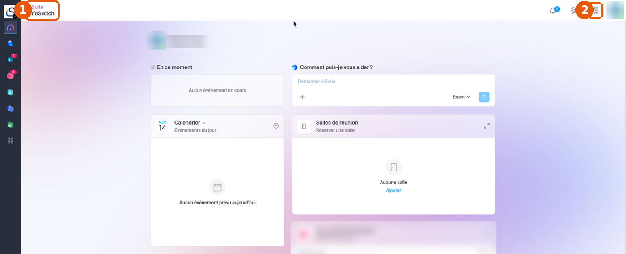Open Euria assistant from sidebar

pos(10,43)
